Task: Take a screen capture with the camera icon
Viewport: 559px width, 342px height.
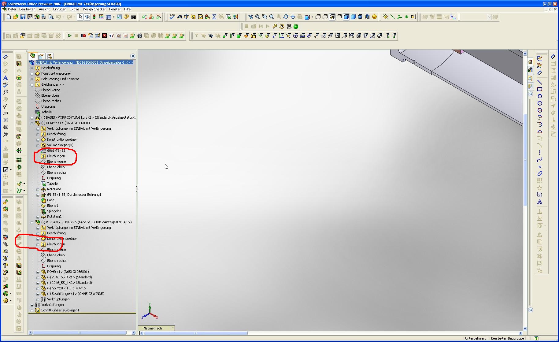Action: (133, 17)
